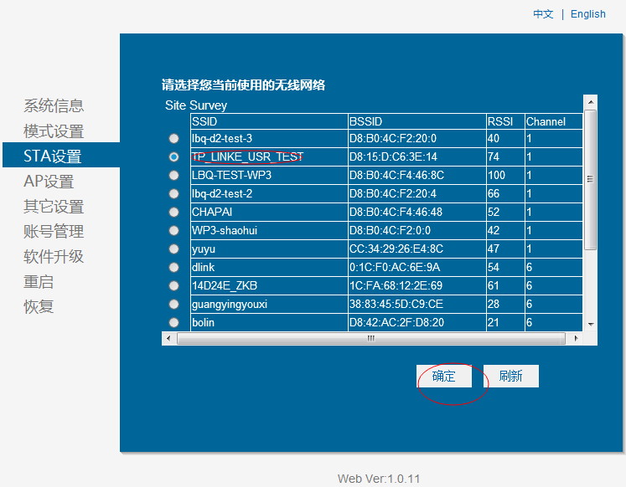Open the 系统信息 menu item
This screenshot has width=626, height=487.
point(54,105)
